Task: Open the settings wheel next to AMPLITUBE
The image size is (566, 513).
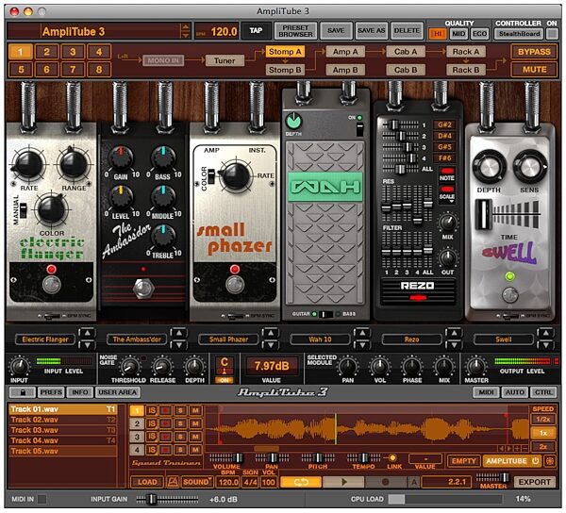Action: click(550, 461)
